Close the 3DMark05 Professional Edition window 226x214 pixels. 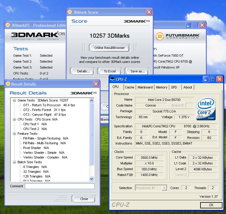click(202, 25)
